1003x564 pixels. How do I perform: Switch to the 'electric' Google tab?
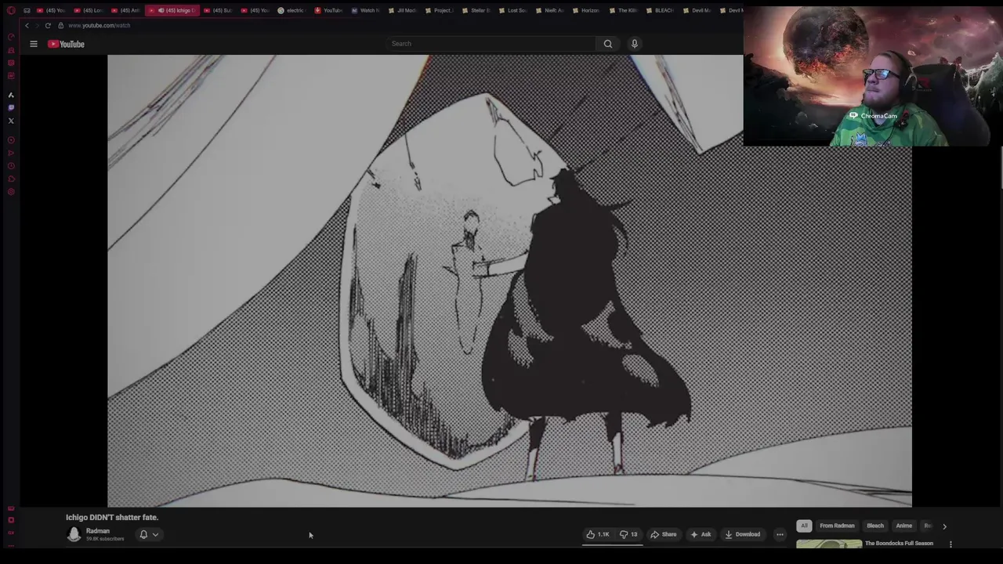pos(291,10)
